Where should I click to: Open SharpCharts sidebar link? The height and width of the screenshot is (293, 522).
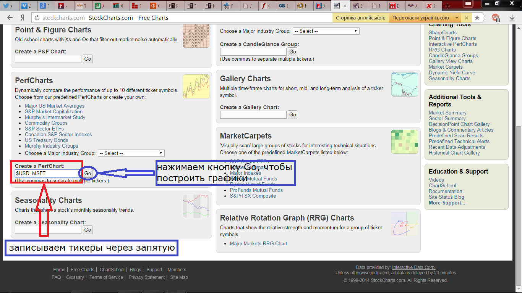(443, 32)
